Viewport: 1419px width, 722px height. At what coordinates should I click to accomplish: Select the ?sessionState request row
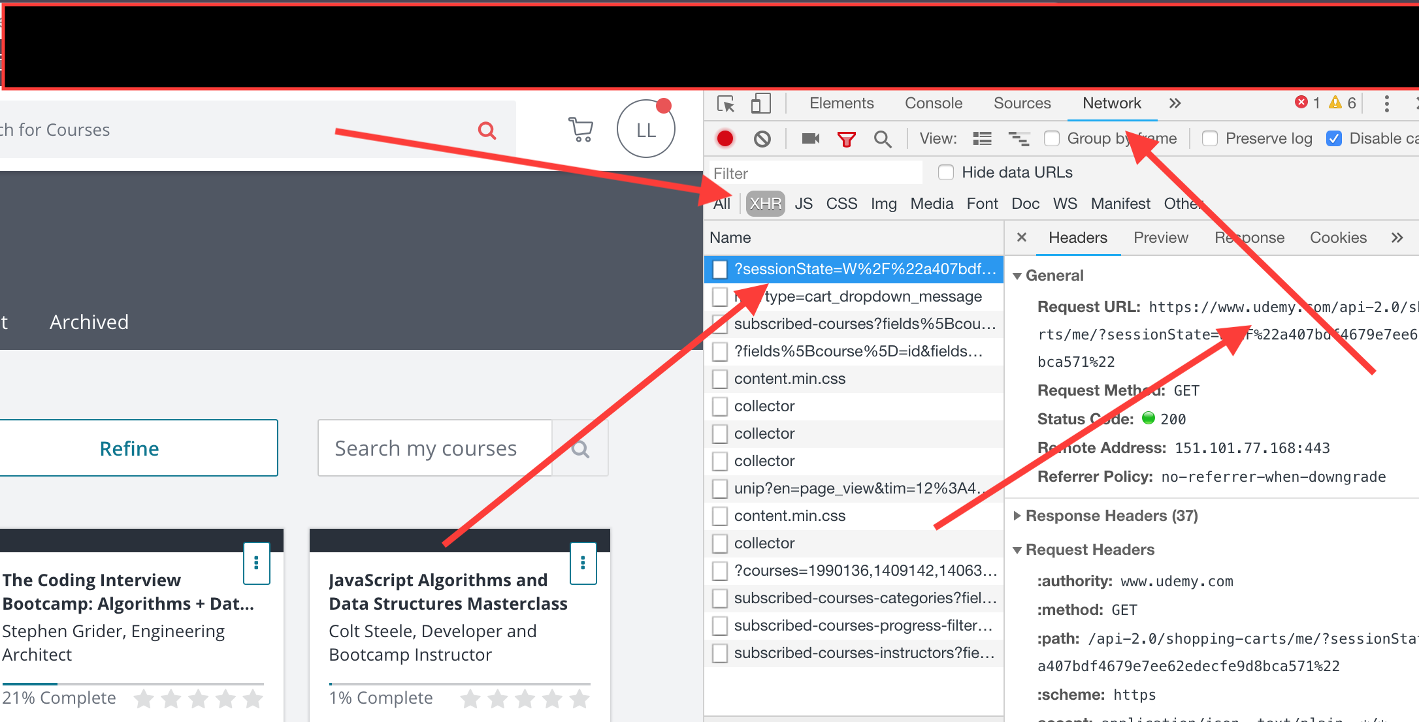coord(853,269)
